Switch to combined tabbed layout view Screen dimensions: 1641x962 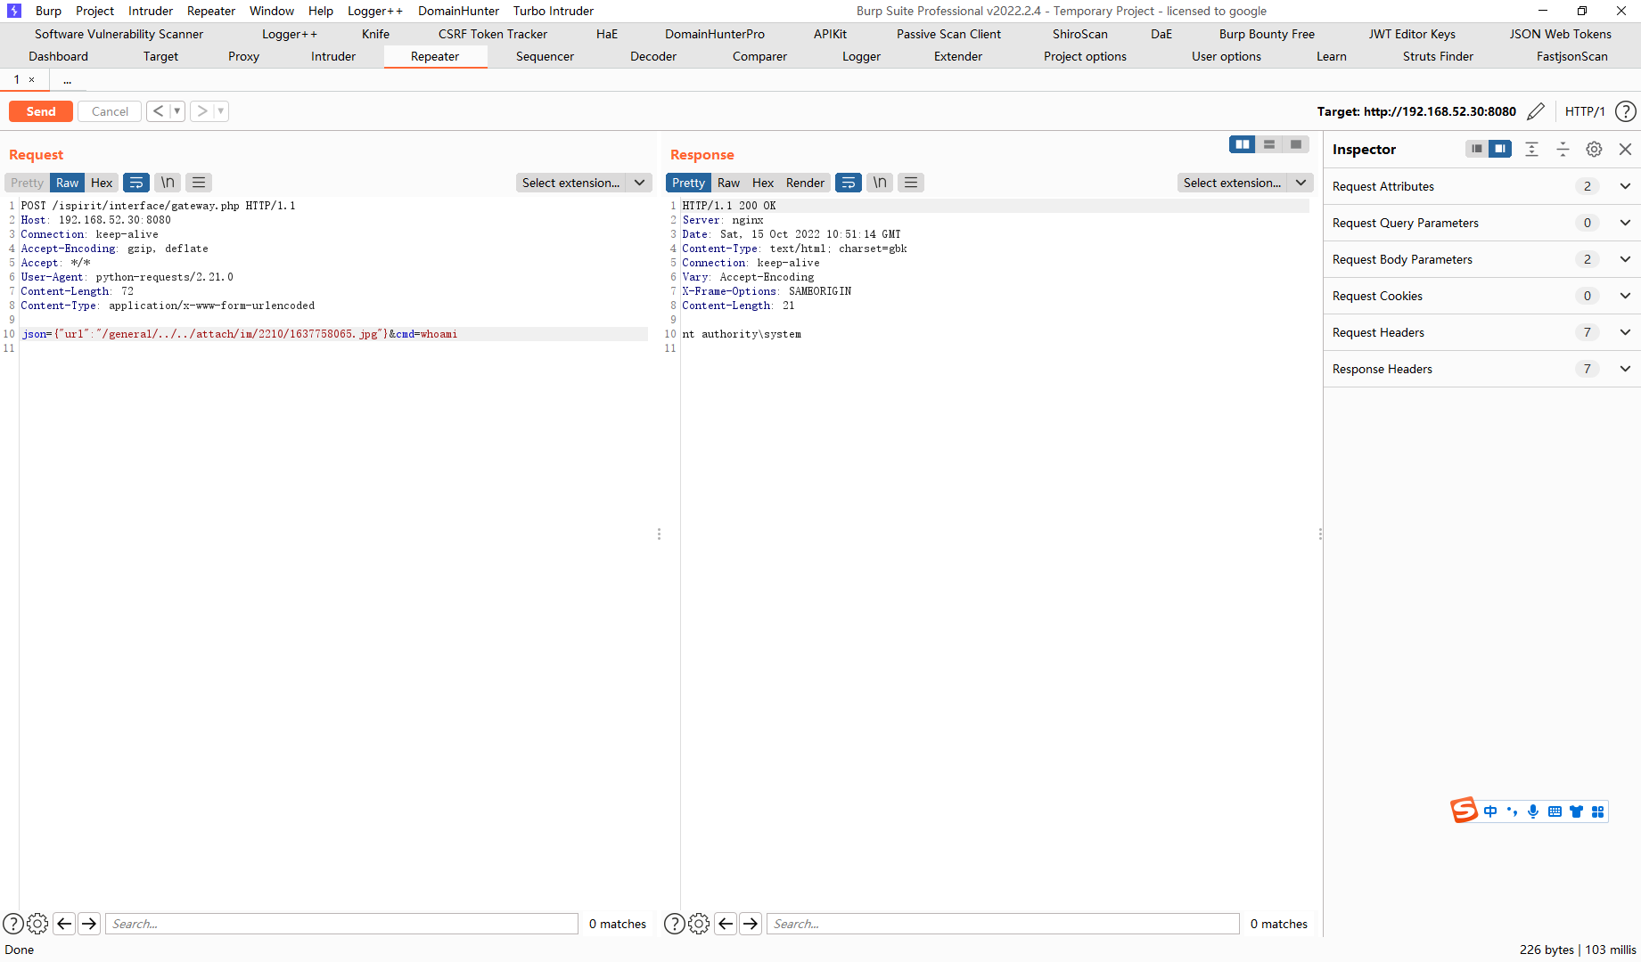click(1296, 144)
